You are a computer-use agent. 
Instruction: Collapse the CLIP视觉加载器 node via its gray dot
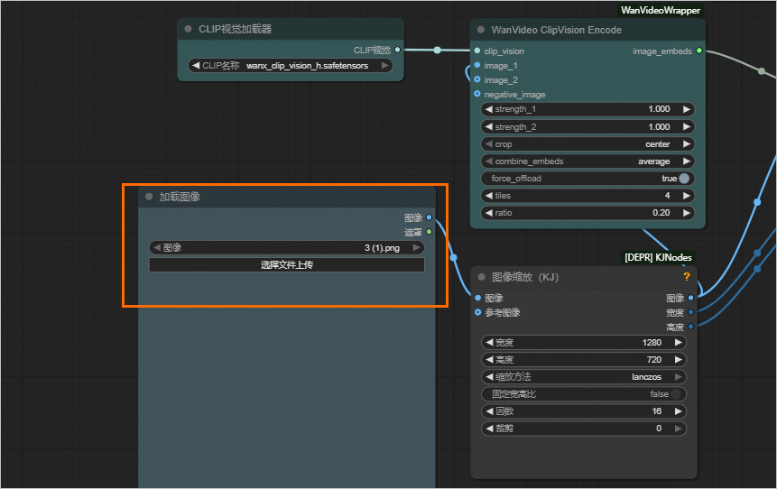[x=188, y=29]
